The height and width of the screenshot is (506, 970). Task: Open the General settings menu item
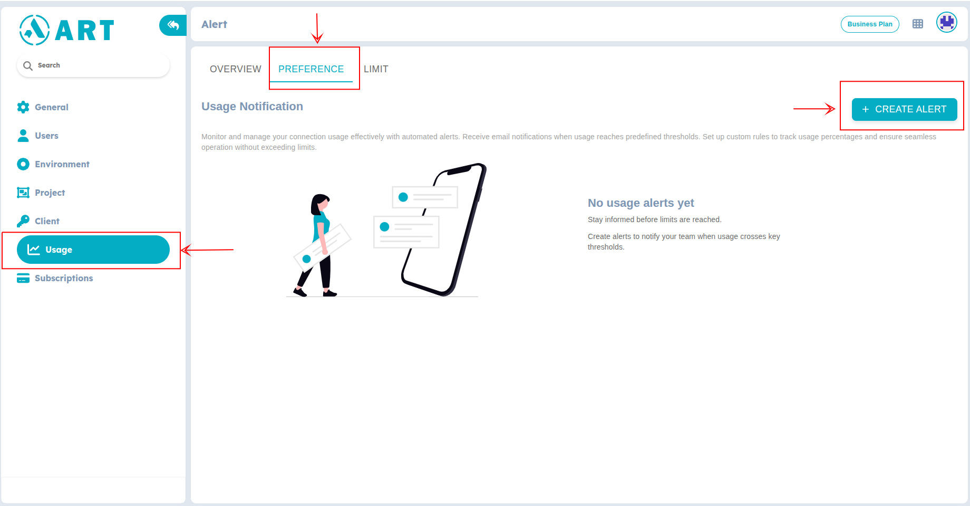point(52,107)
